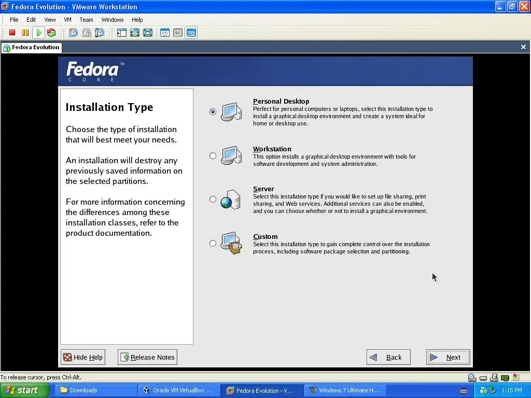Select the Custom radio button
This screenshot has height=398, width=531.
213,243
